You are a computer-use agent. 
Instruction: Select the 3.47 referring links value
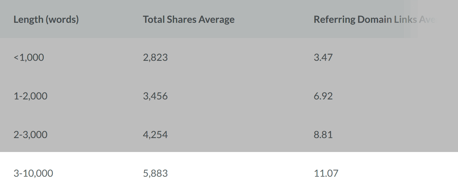[x=323, y=58]
